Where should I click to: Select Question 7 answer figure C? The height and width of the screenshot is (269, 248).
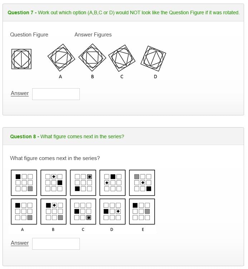click(122, 58)
